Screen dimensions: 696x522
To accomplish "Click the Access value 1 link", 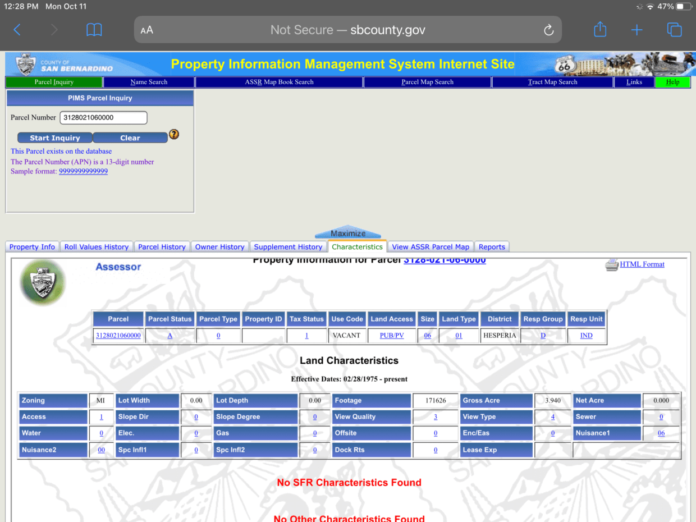I will point(102,417).
